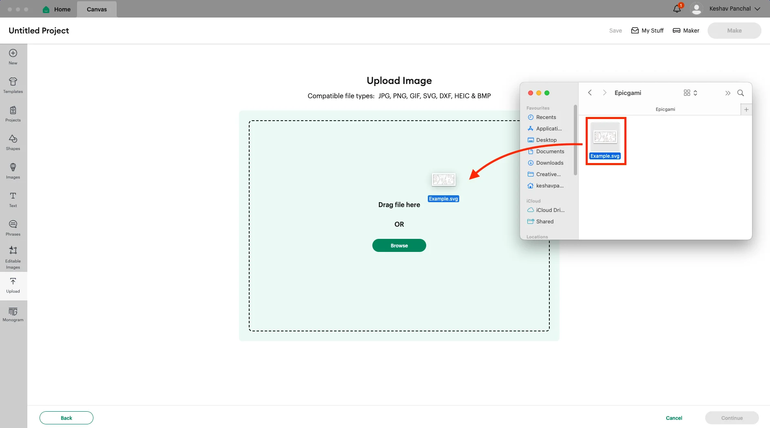Screen dimensions: 770x428
Task: Open iCloud Drive in Finder sidebar
Action: pos(546,210)
